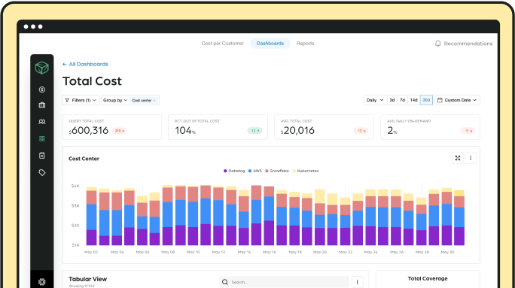The height and width of the screenshot is (288, 515).
Task: Click the May 30 chart bar
Action: (x=446, y=217)
